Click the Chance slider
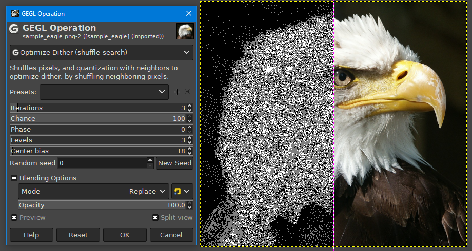472x251 pixels. 98,118
